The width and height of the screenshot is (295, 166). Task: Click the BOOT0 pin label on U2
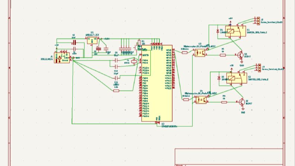click(x=145, y=55)
